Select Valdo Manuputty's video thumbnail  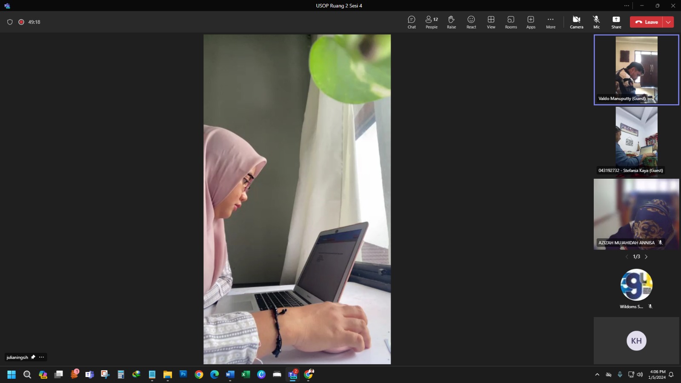pos(636,70)
